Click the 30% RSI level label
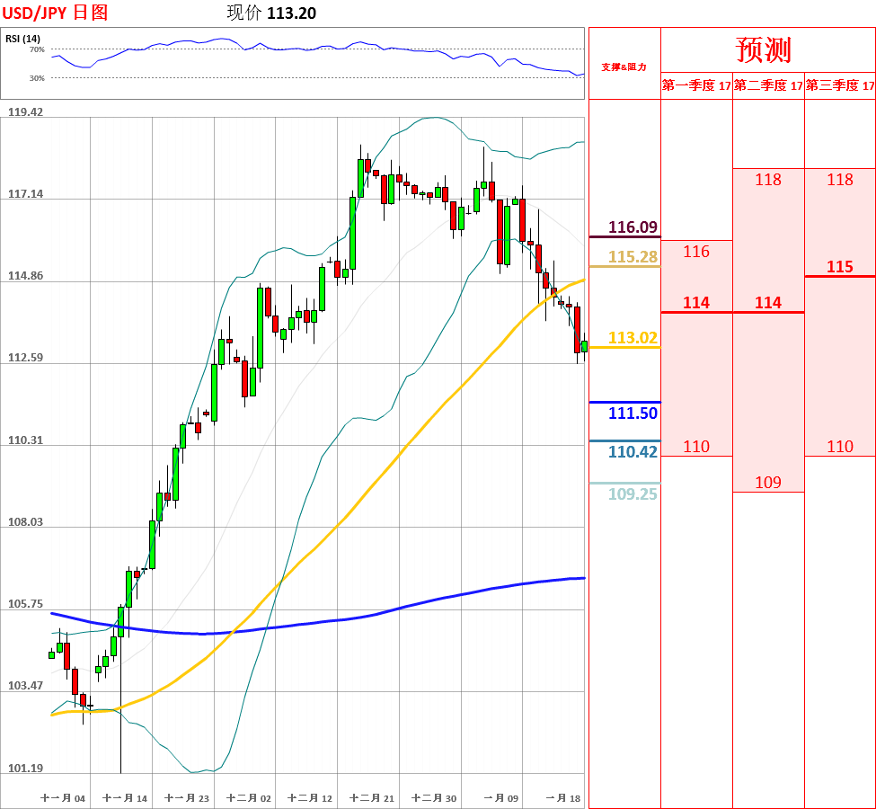The image size is (876, 809). pos(37,78)
